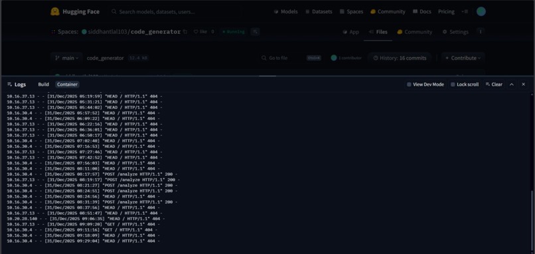Open the Pricing page link
This screenshot has height=254, width=535.
click(446, 11)
